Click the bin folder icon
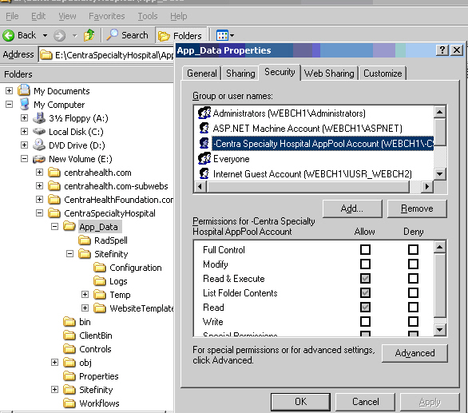The image size is (468, 413). (x=69, y=322)
